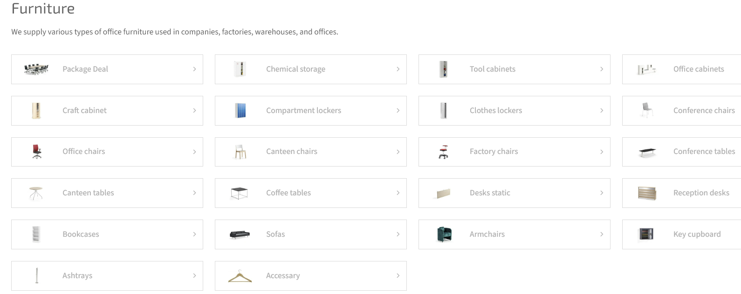Click the Canteen tables round table icon
The image size is (741, 294).
tap(36, 193)
